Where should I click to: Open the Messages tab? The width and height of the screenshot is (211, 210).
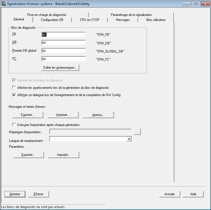click(x=123, y=20)
